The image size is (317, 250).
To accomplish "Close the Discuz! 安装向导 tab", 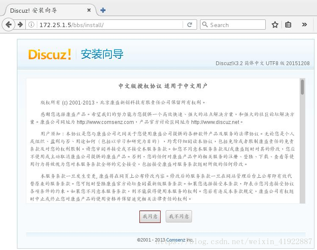I will click(x=89, y=10).
